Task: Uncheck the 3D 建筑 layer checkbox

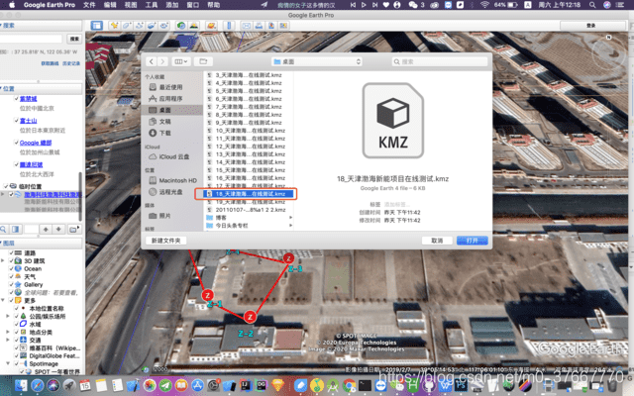Action: (x=12, y=260)
